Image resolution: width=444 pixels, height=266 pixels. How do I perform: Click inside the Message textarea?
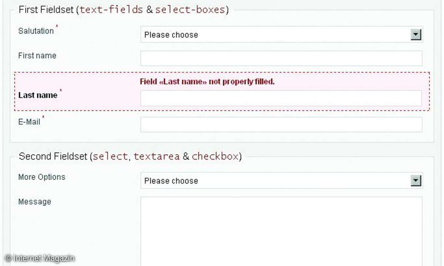pyautogui.click(x=281, y=231)
